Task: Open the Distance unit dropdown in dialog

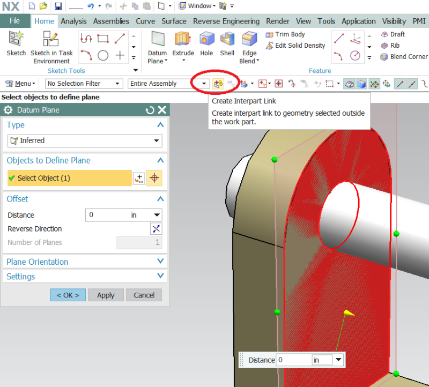Action: [x=157, y=215]
